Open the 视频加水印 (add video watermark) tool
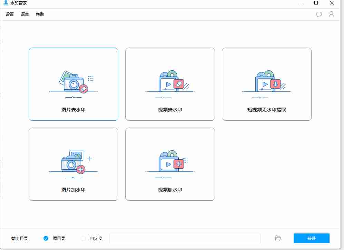The width and height of the screenshot is (344, 250). pos(170,164)
